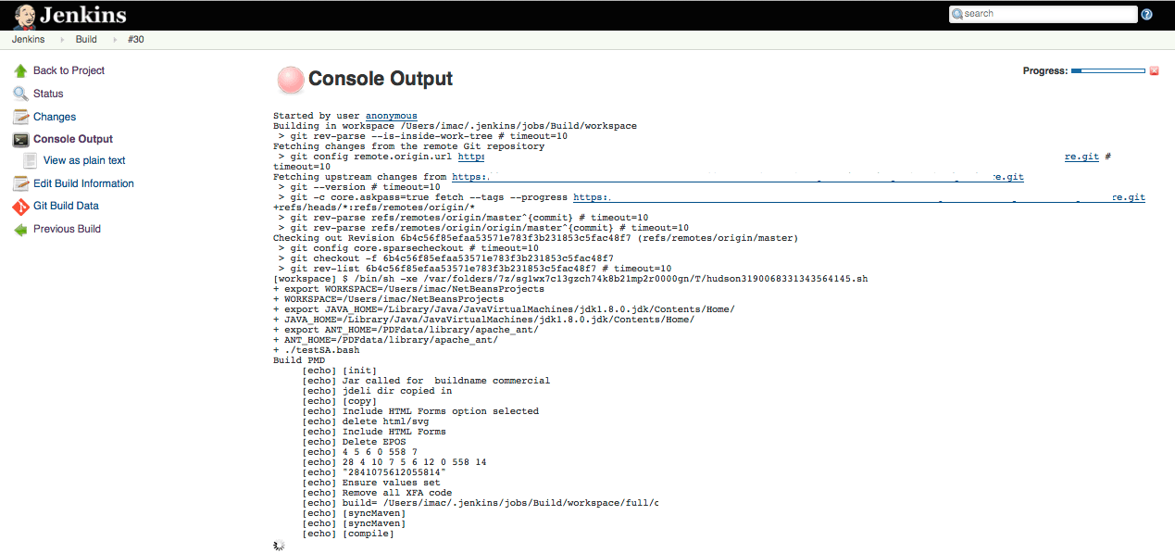Click the green Back to Project arrow icon

click(20, 70)
